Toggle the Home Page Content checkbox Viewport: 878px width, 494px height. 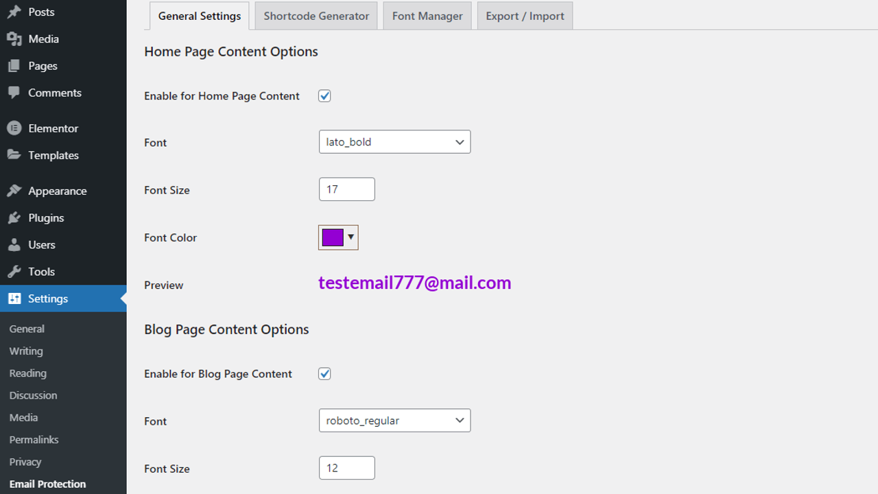(x=324, y=96)
